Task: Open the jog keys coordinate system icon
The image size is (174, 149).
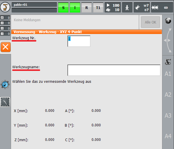Action: tap(168, 62)
